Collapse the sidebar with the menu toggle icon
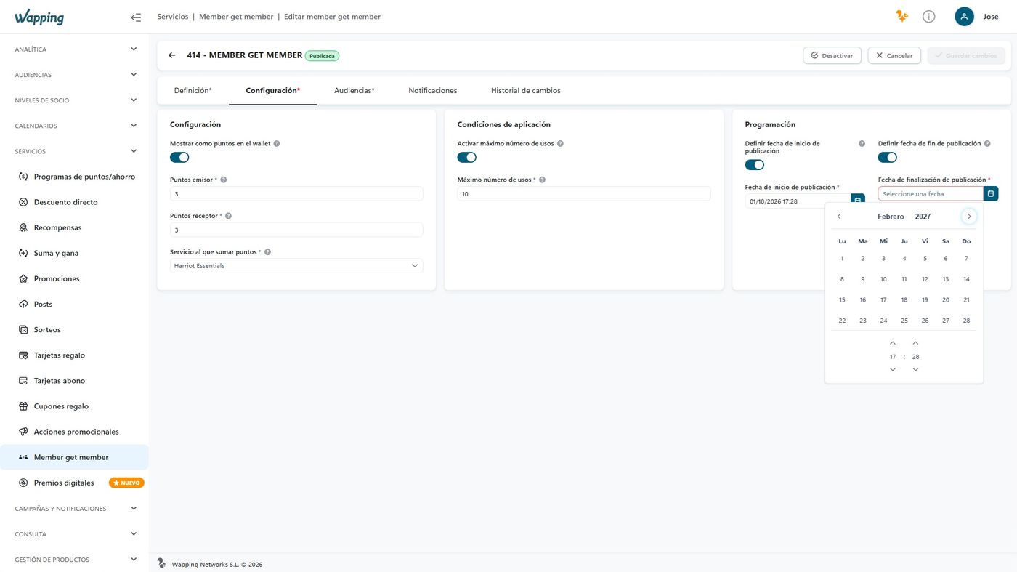Screen dimensions: 1017x572 (x=136, y=17)
